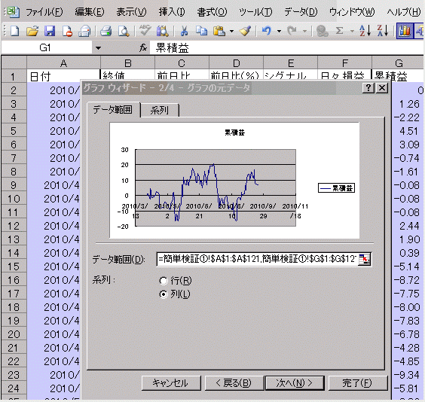This screenshot has height=402, width=425.
Task: Cut selection with scissors icon
Action: tap(185, 31)
